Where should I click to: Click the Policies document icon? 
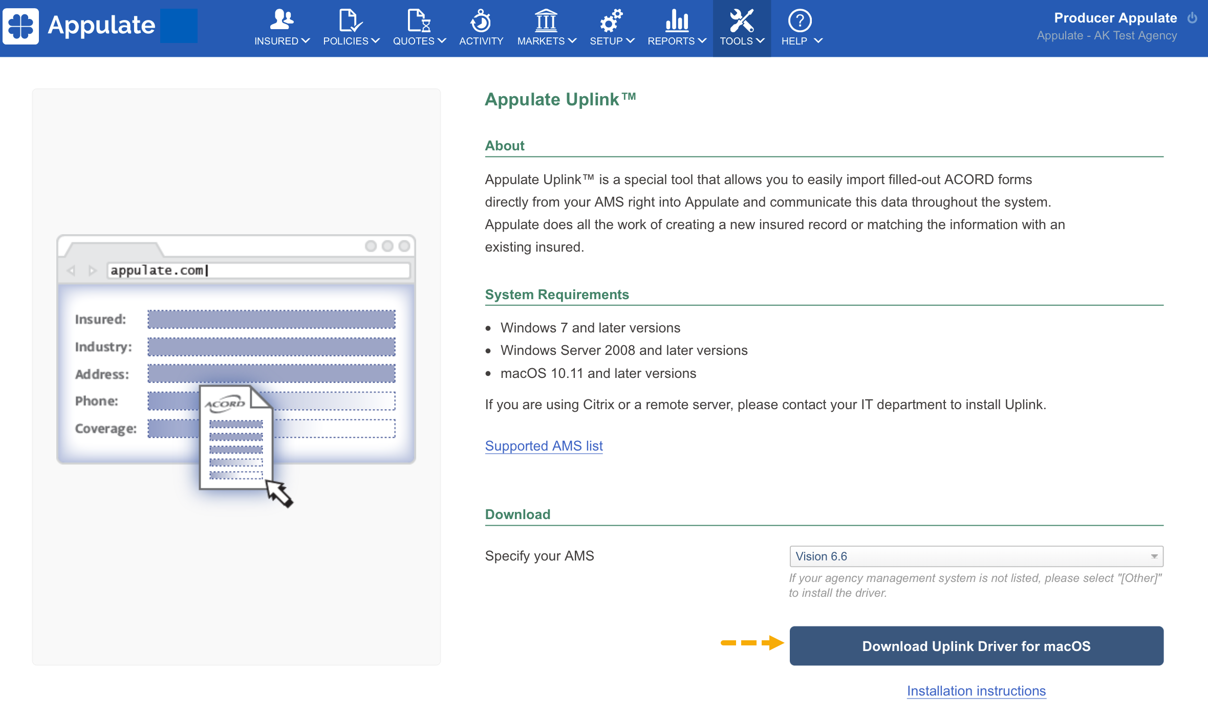(x=350, y=20)
